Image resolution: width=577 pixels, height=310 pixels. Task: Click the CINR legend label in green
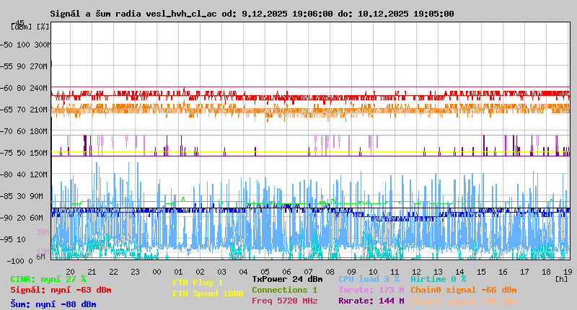click(x=48, y=279)
